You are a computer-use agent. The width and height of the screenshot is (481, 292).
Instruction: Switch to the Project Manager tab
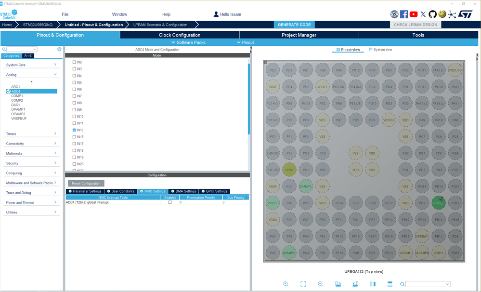click(299, 35)
